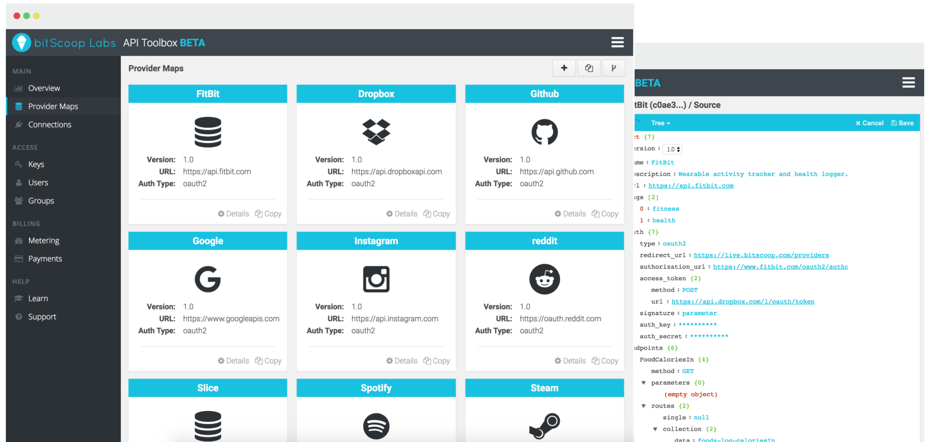The width and height of the screenshot is (930, 442).
Task: Edit the description value Wearable activity tracker
Action: (763, 174)
